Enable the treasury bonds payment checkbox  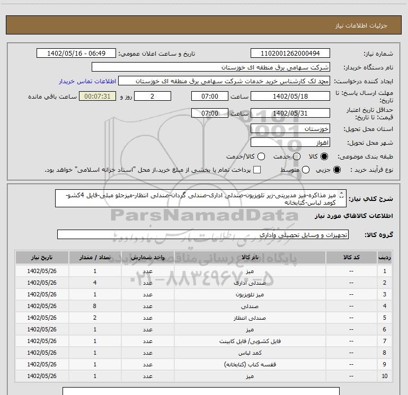(x=258, y=170)
